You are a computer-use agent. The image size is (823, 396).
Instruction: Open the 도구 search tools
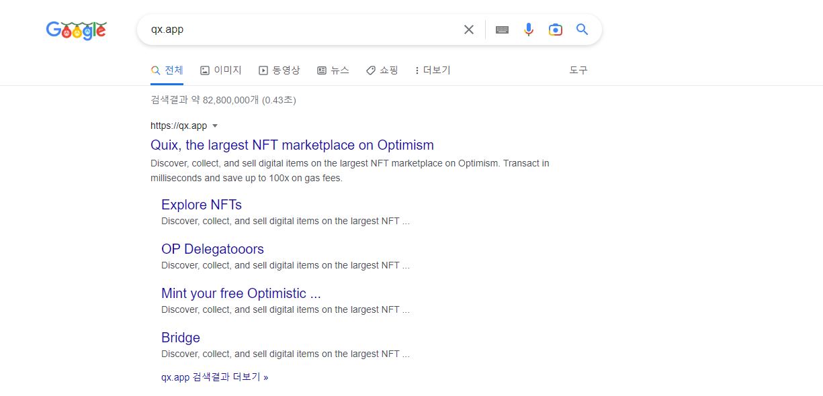[x=578, y=70]
